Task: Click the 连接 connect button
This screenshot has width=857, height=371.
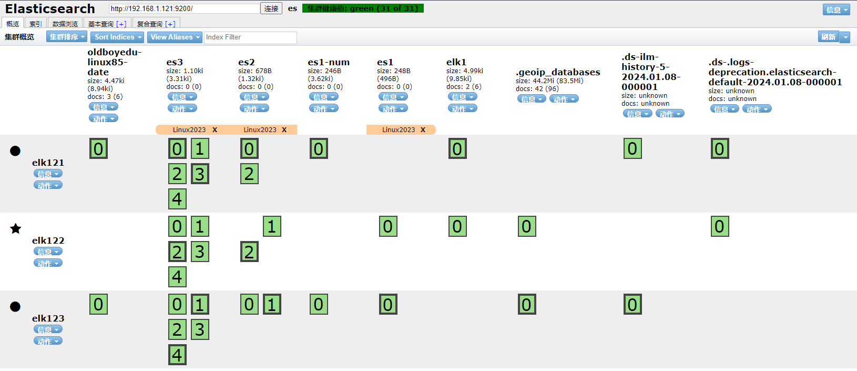Action: 271,8
